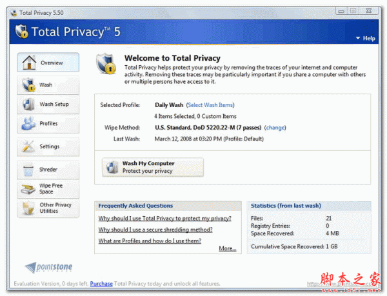Open Other Privacy Utilities

tap(48, 208)
